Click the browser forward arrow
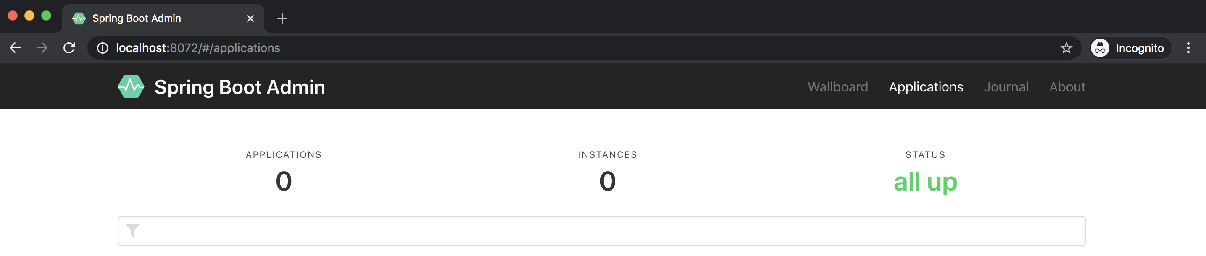The height and width of the screenshot is (256, 1206). tap(42, 48)
